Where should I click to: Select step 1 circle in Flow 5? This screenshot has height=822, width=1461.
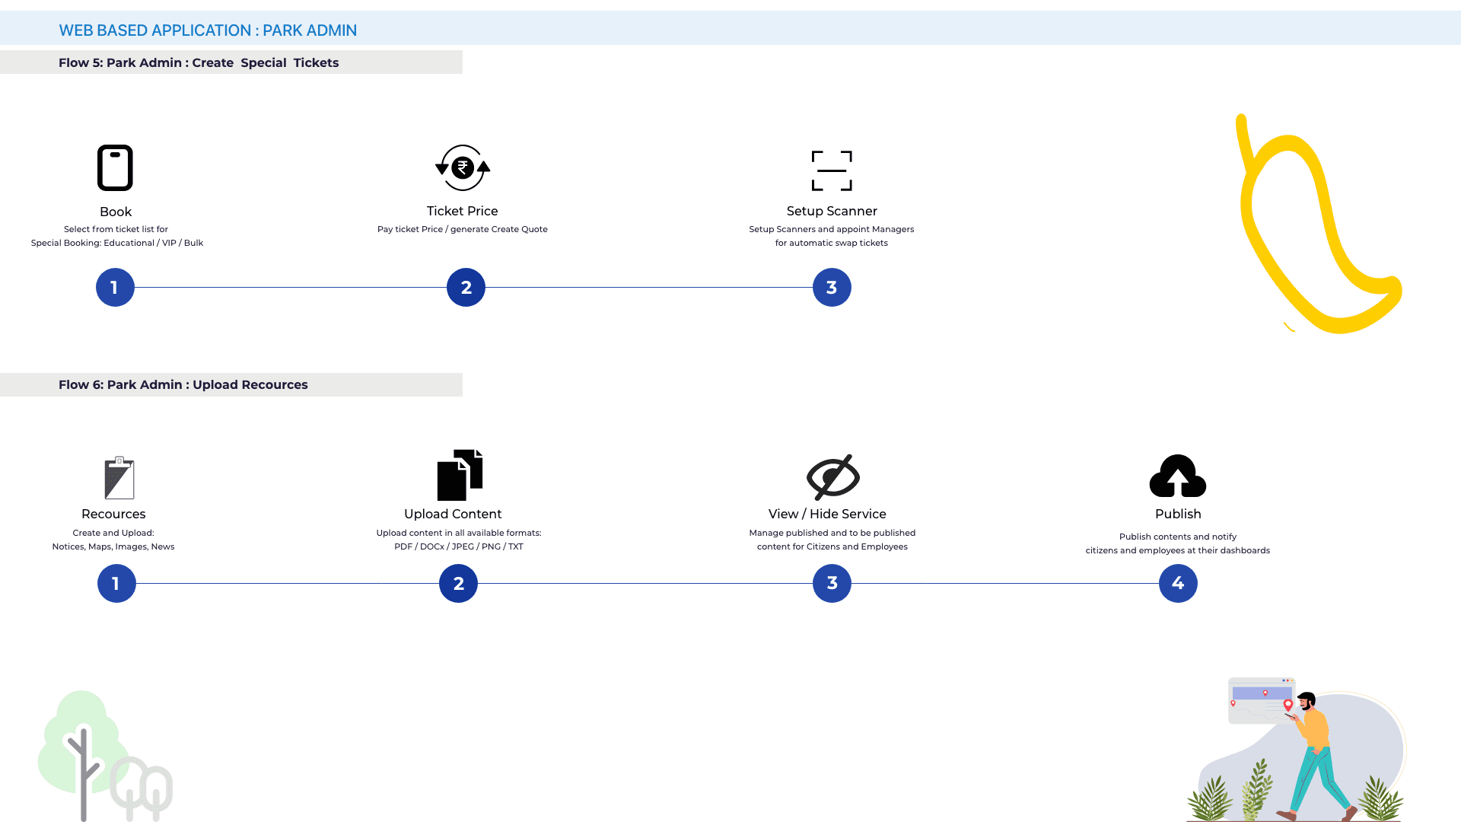[115, 288]
